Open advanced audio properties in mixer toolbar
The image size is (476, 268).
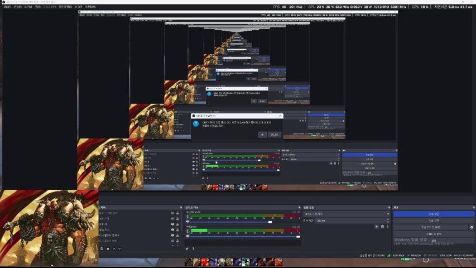187,248
